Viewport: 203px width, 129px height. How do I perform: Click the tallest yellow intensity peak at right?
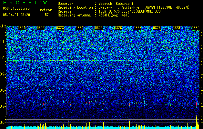coord(197,122)
